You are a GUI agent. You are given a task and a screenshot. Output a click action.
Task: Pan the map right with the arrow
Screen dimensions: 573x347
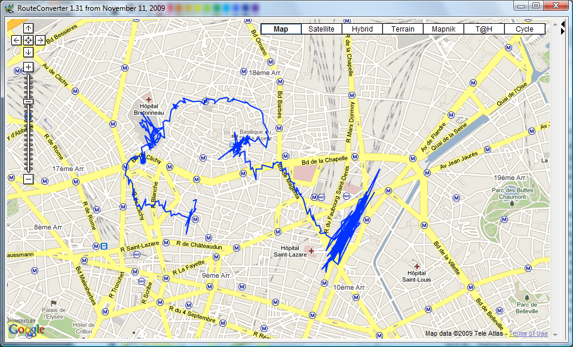click(40, 40)
